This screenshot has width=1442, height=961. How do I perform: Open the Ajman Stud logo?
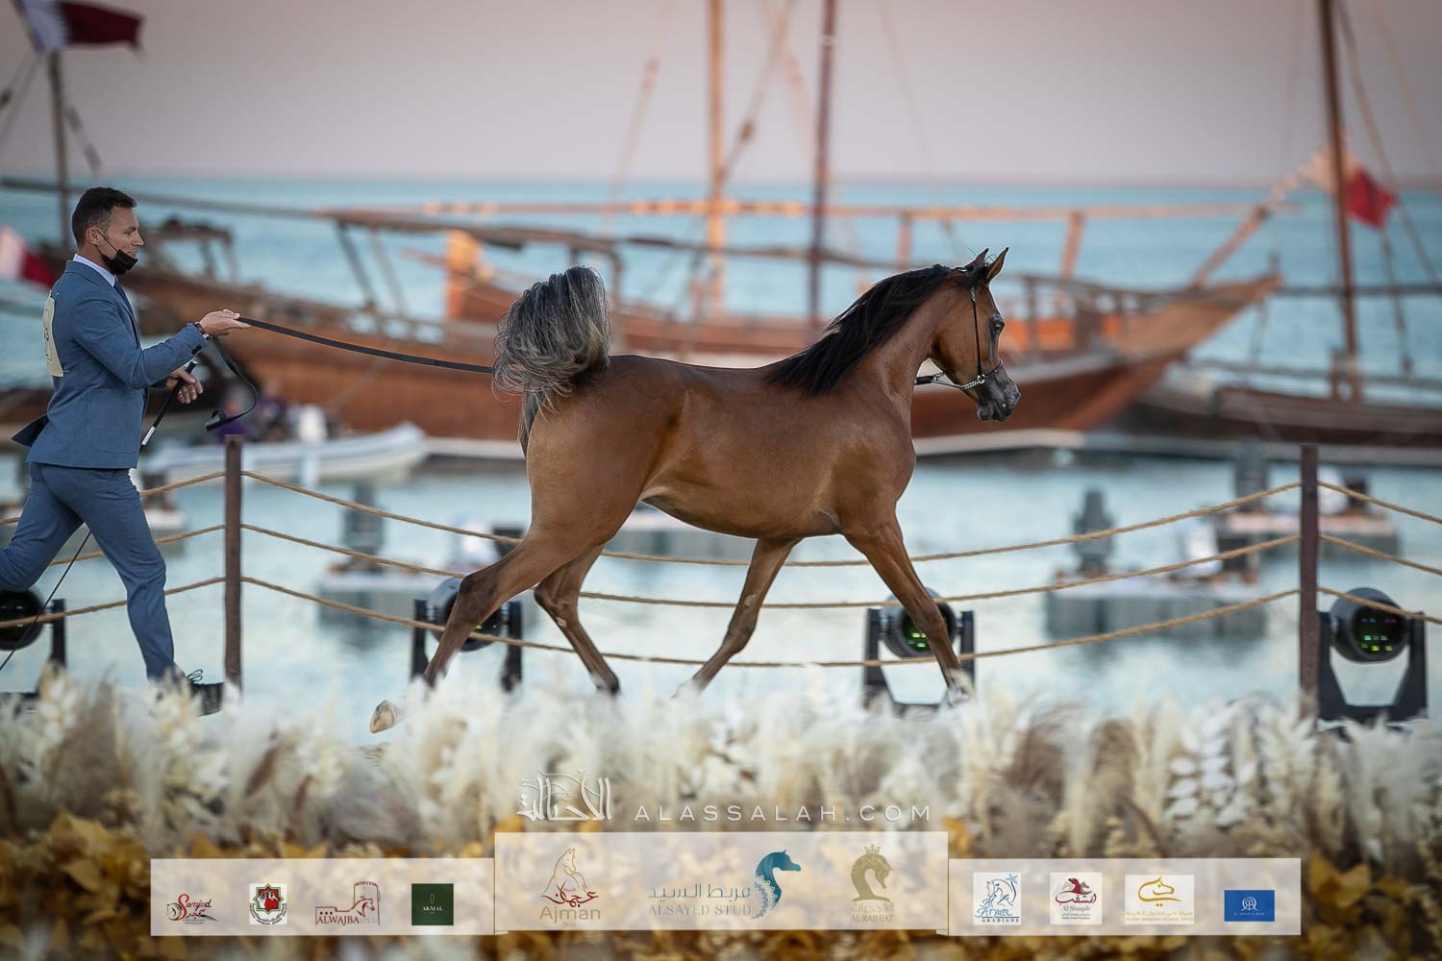point(572,889)
